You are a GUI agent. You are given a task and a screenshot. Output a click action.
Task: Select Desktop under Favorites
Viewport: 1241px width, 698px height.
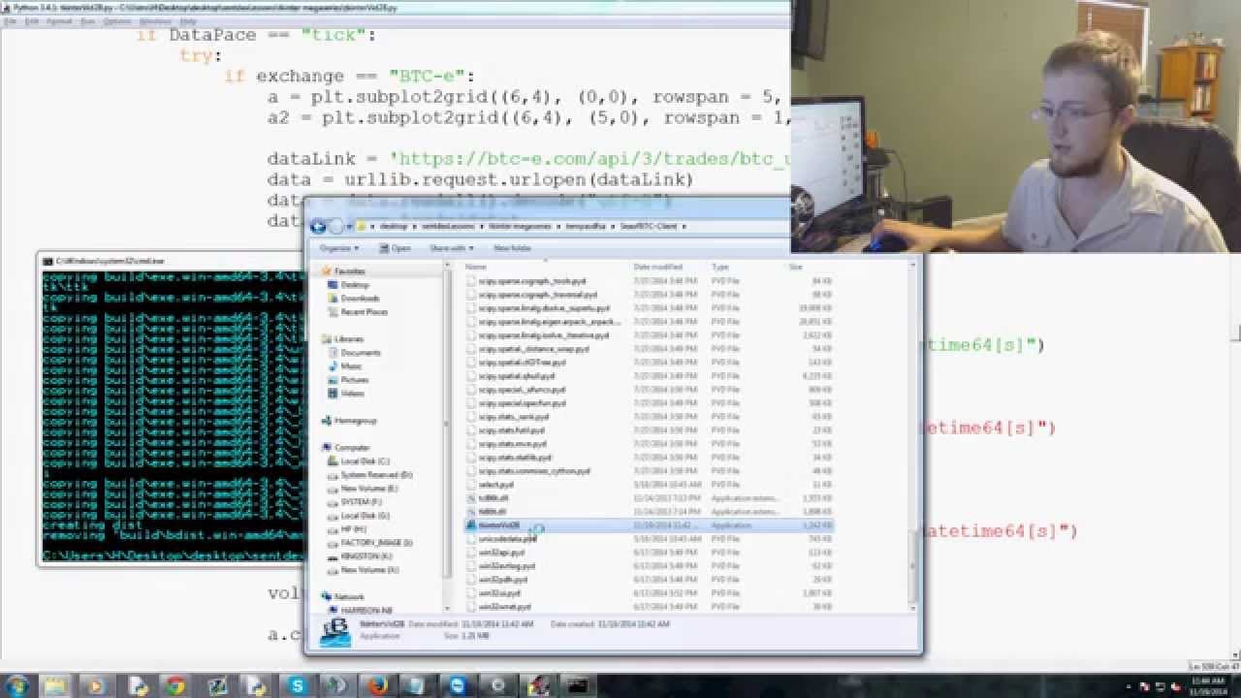355,285
